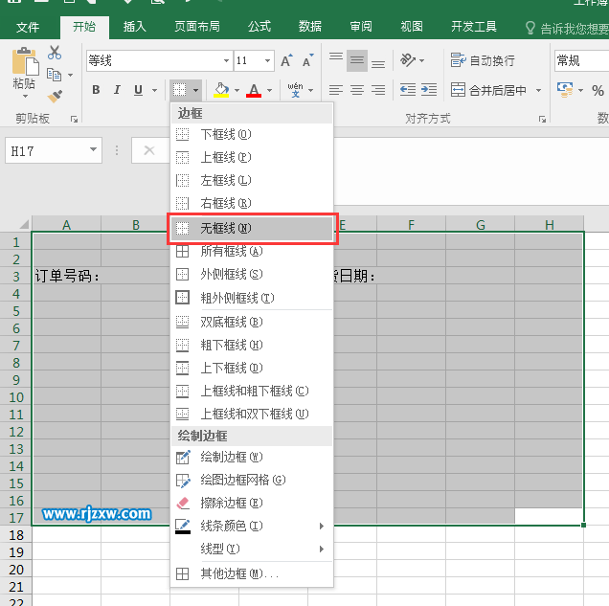Click the Cut scissors icon
This screenshot has height=606, width=609.
coord(55,53)
